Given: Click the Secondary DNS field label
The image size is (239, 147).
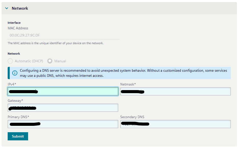Looking at the screenshot, I should 132,117.
